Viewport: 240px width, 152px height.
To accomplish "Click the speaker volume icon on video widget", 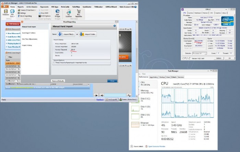I will coord(102,95).
